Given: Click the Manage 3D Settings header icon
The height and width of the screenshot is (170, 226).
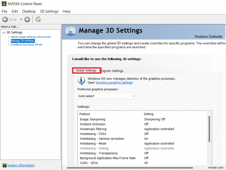Looking at the screenshot, I should 70,31.
